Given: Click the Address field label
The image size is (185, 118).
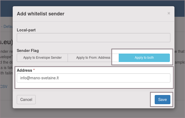Looking at the screenshot, I should 24,70.
